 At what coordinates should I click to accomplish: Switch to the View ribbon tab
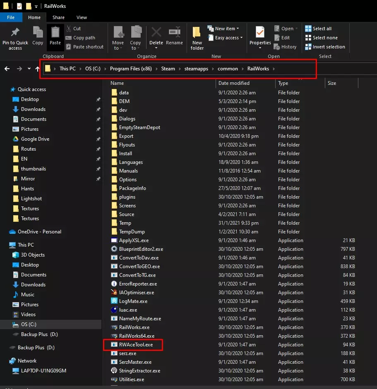point(82,17)
